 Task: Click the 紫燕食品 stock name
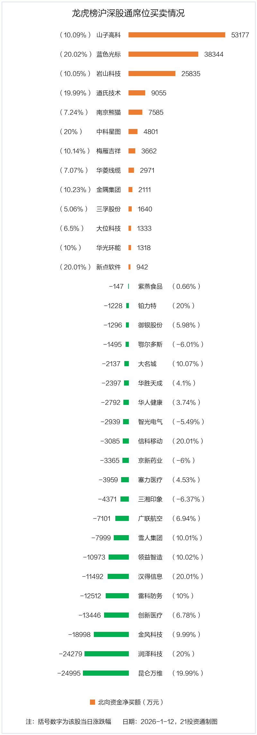point(150,287)
